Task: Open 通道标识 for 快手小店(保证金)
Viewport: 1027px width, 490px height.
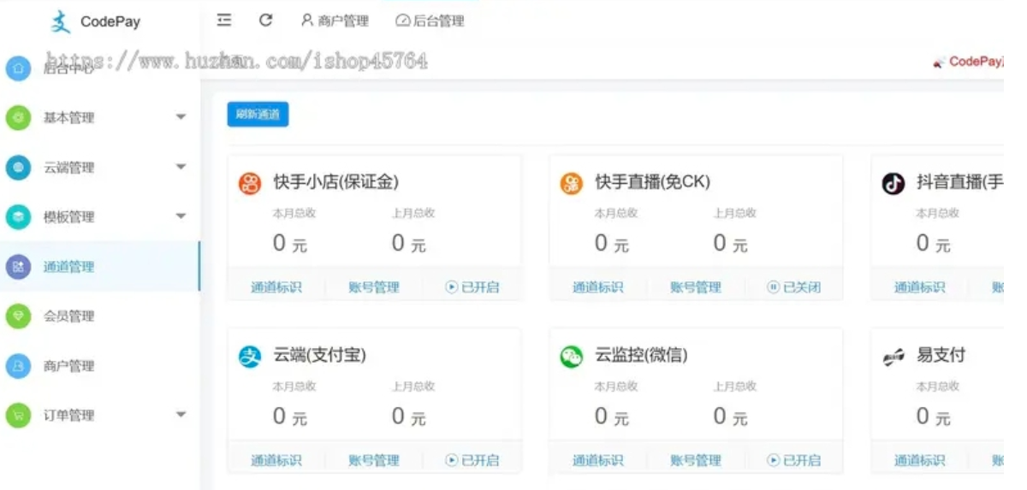Action: (276, 287)
